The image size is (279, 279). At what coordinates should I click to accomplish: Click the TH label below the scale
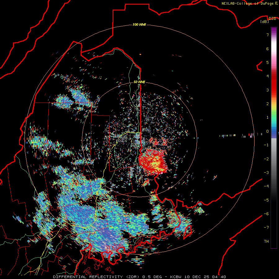[x=266, y=241]
